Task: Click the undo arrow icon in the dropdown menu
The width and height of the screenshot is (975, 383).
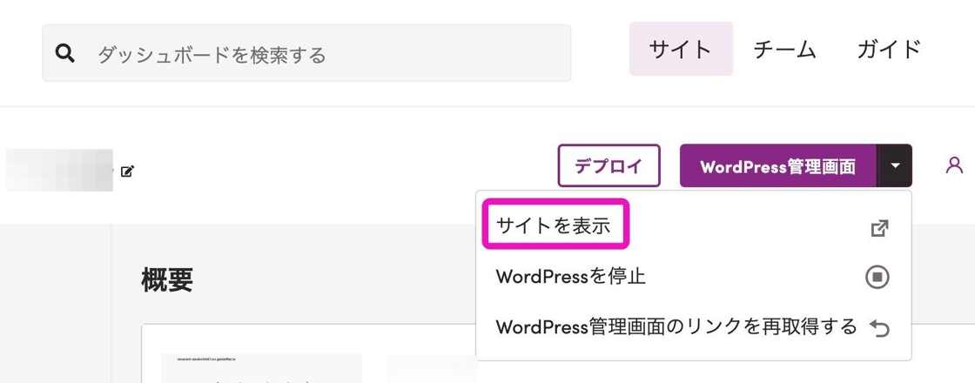Action: point(878,327)
